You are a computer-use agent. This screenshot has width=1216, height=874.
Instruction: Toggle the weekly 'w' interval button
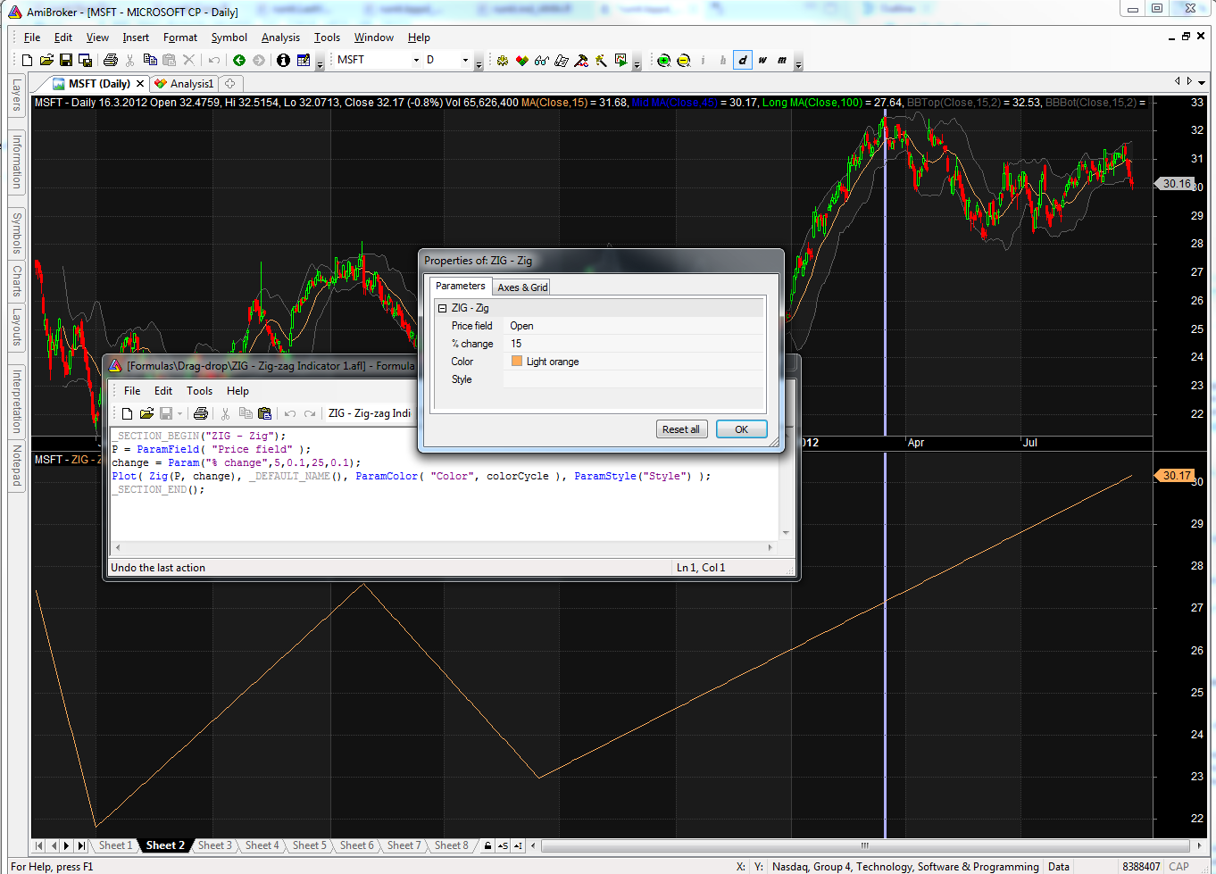point(762,61)
